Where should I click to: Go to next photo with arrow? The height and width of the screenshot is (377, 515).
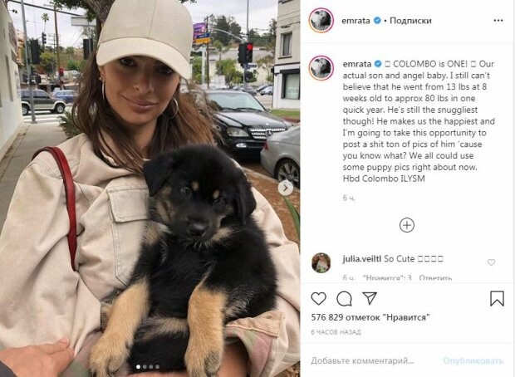click(x=286, y=188)
